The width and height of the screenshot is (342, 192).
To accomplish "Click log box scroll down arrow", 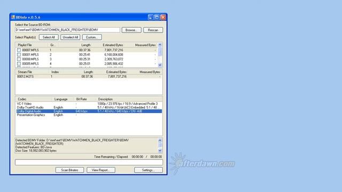I will tap(160, 150).
